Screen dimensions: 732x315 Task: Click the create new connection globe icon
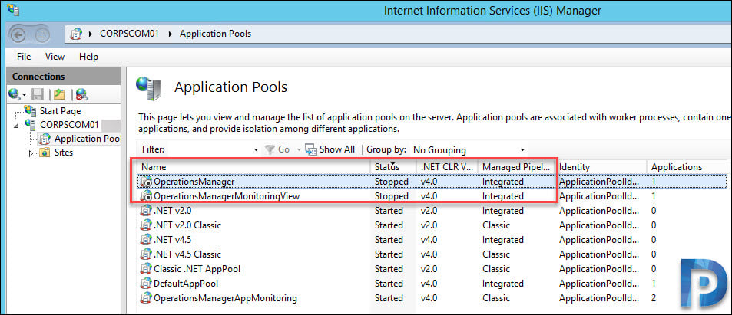point(14,94)
